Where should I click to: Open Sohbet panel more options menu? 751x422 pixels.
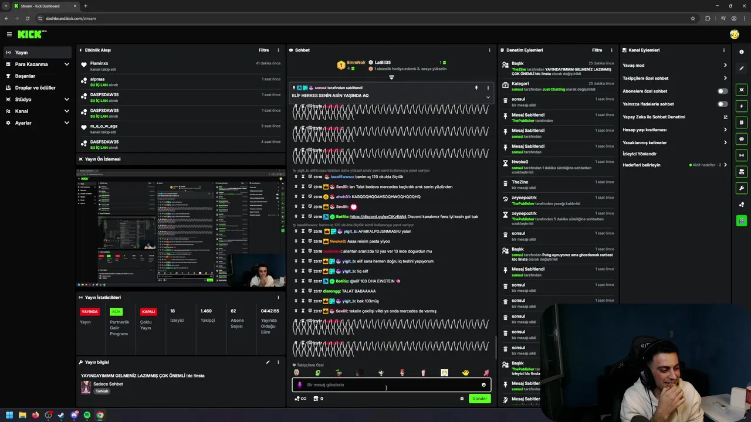(x=489, y=50)
